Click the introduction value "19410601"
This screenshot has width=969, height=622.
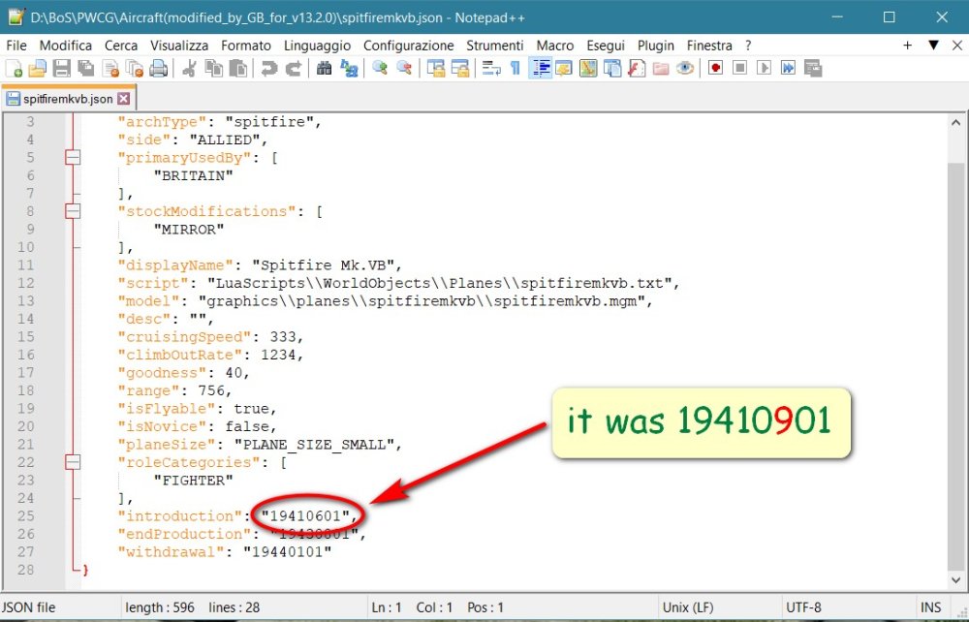pos(305,515)
